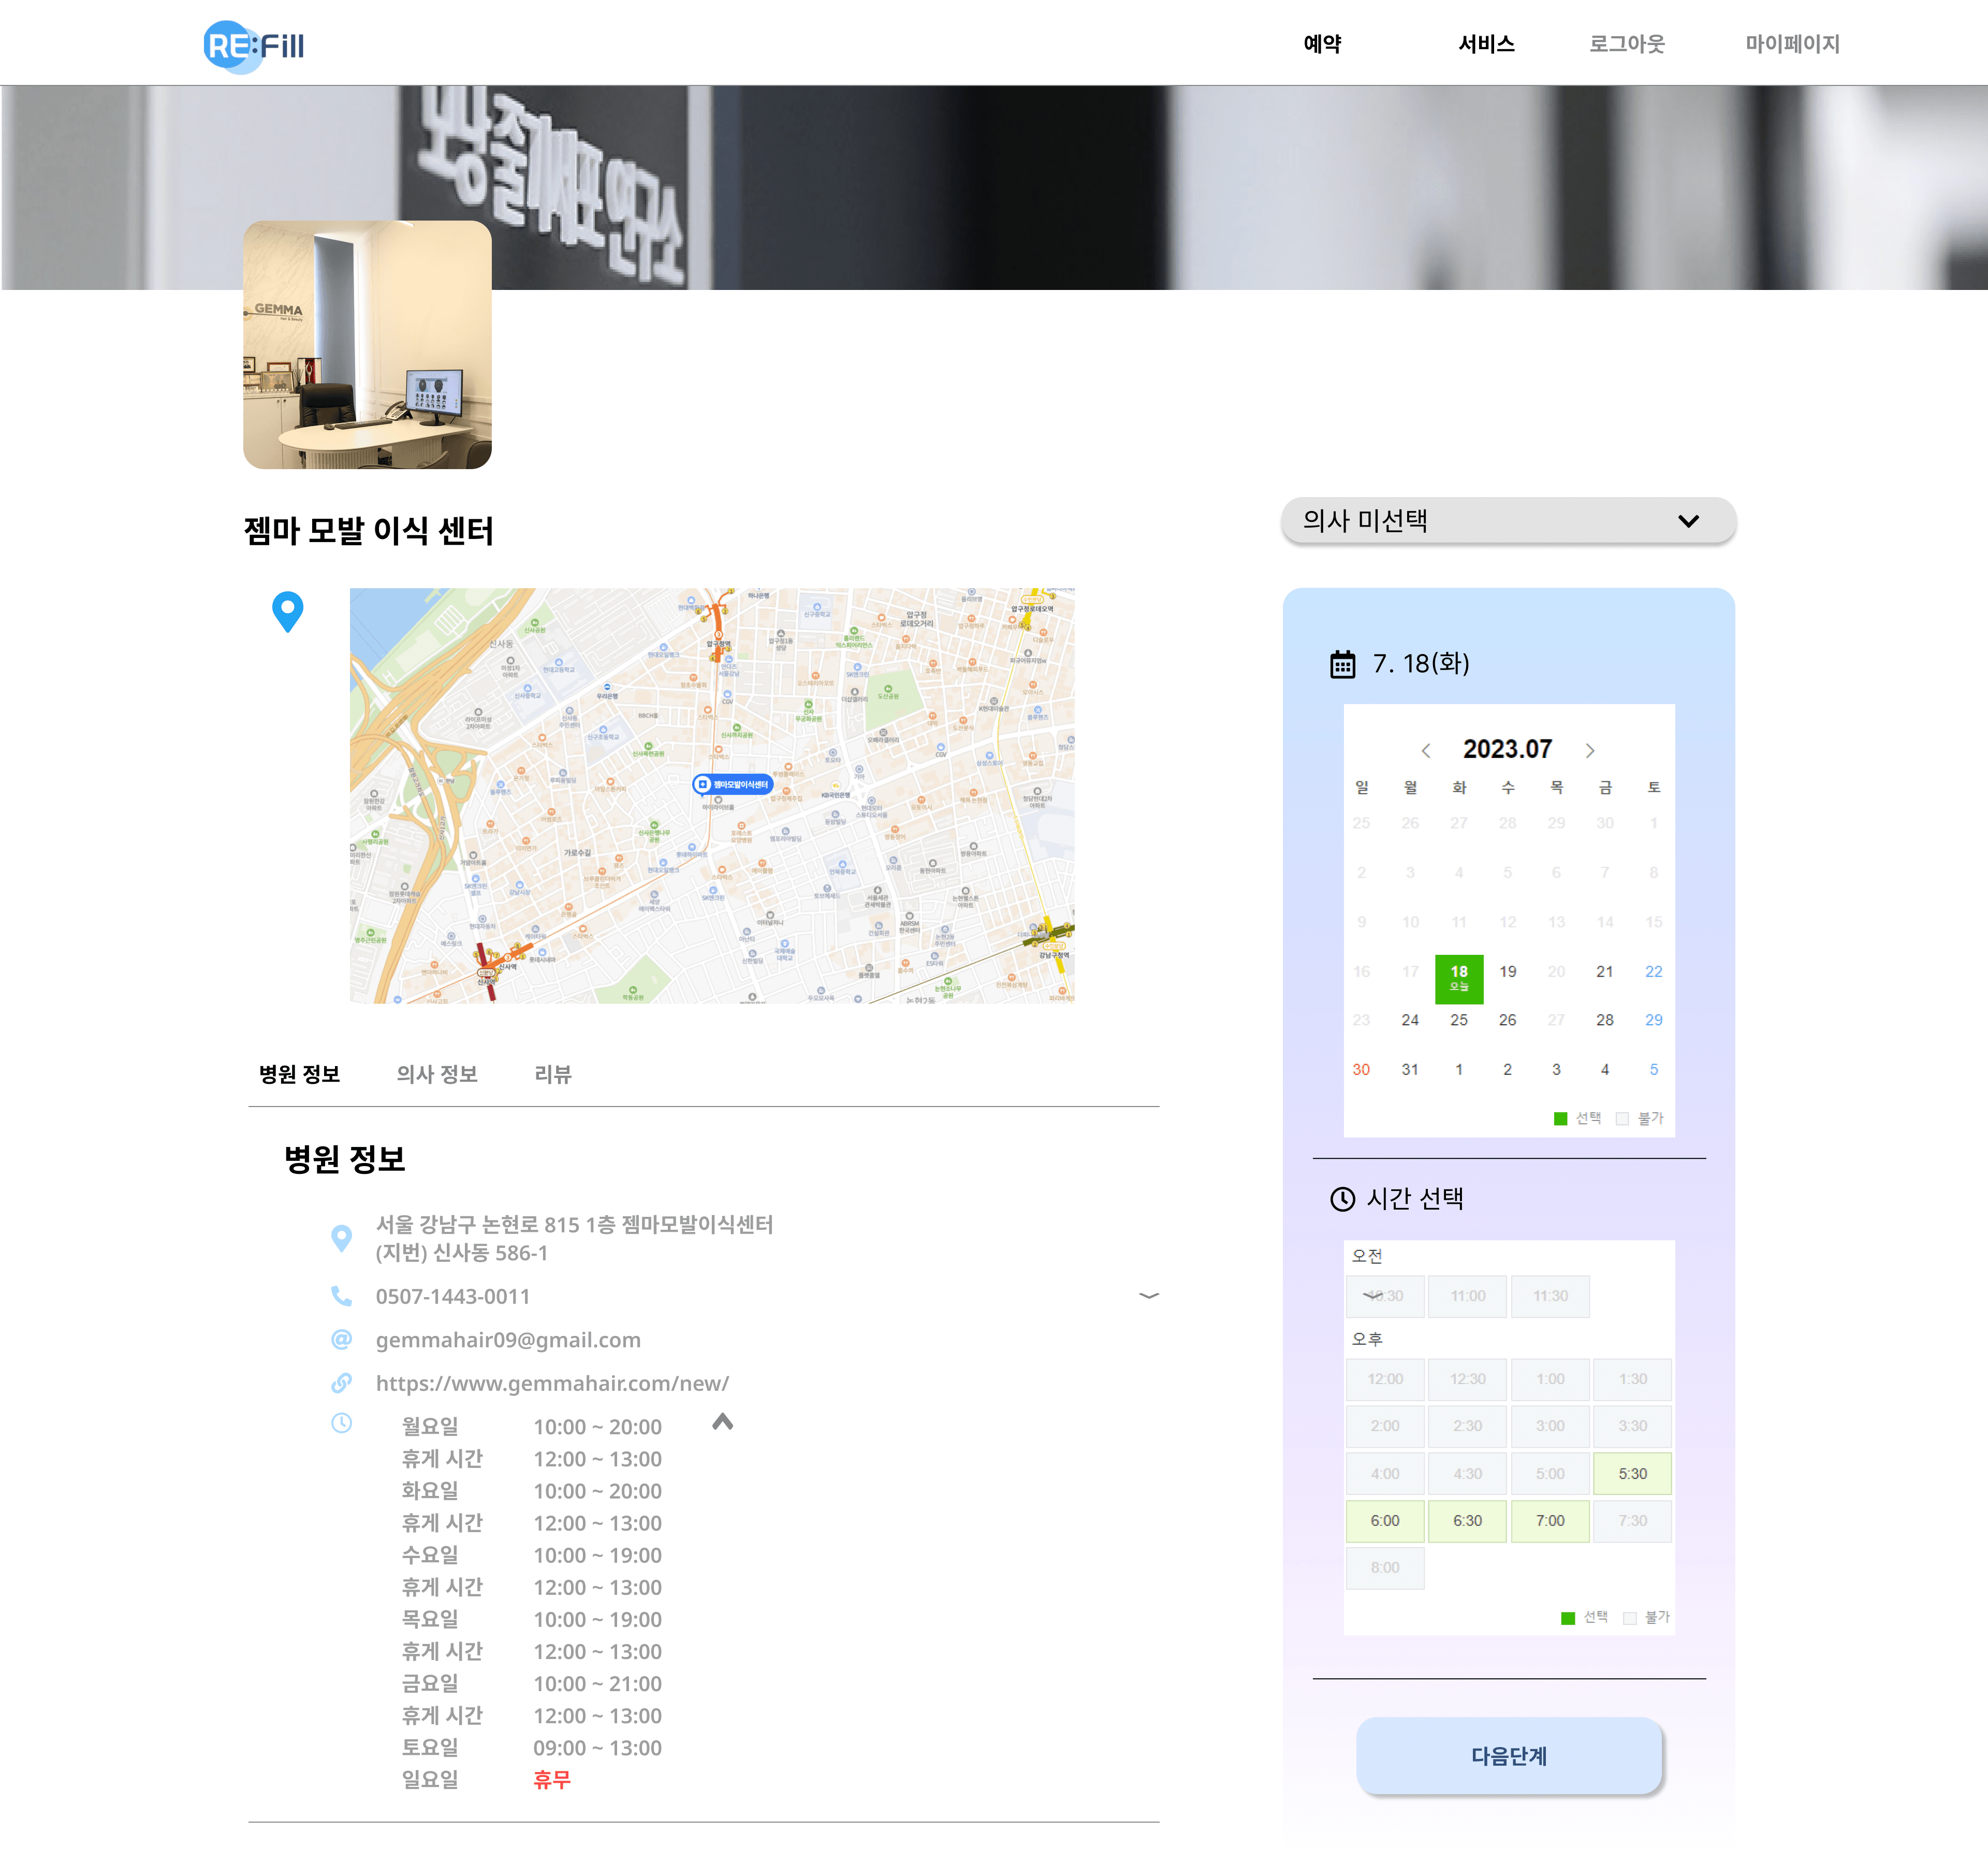Click the gray 불가 legend swatch under the calendar

(1622, 1118)
